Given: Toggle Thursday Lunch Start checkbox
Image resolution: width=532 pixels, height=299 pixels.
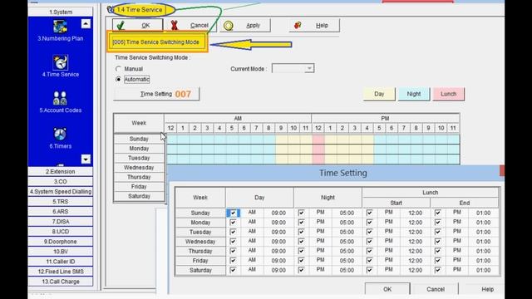Looking at the screenshot, I should (369, 251).
